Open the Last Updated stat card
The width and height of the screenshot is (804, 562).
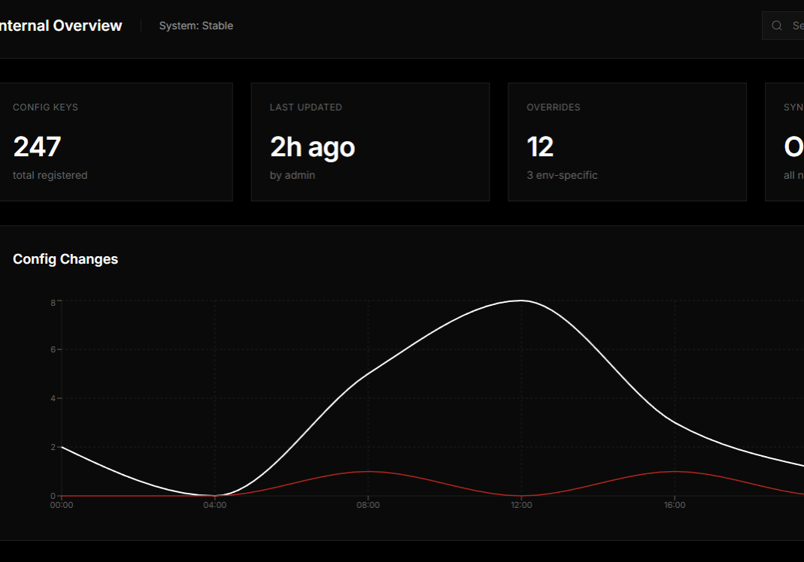click(370, 142)
